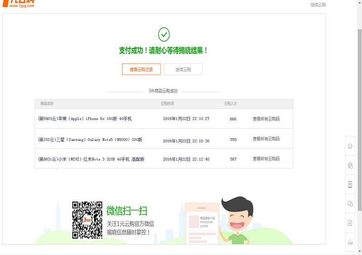The height and width of the screenshot is (255, 362).
Task: Click the WeChat QR code image
Action: 87,220
